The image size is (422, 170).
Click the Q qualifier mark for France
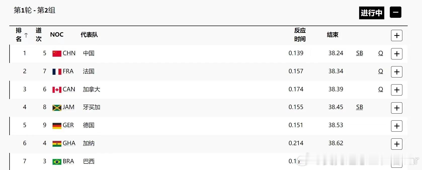(381, 71)
